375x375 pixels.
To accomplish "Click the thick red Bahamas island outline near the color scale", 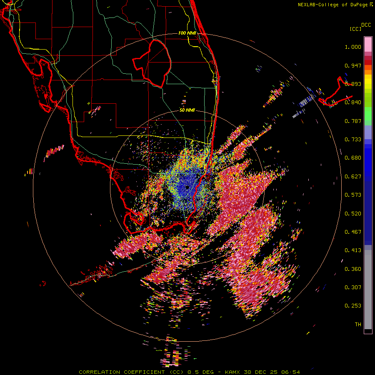I will click(x=335, y=92).
